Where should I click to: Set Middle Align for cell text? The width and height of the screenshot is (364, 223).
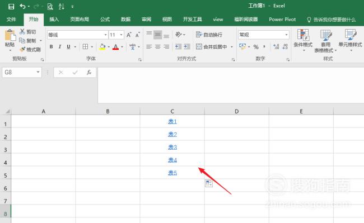pyautogui.click(x=157, y=35)
